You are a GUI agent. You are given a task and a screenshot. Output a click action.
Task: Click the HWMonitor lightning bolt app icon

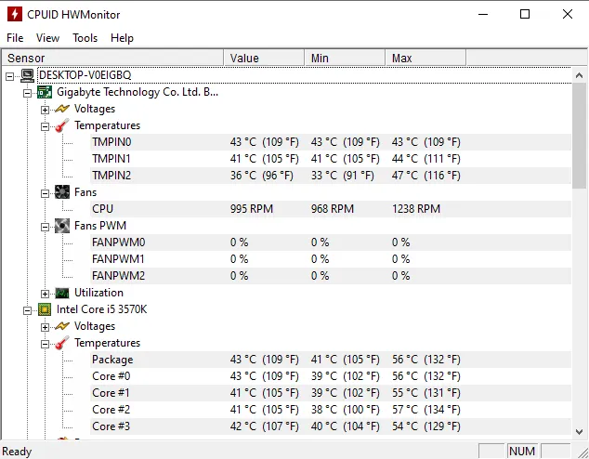pos(15,14)
